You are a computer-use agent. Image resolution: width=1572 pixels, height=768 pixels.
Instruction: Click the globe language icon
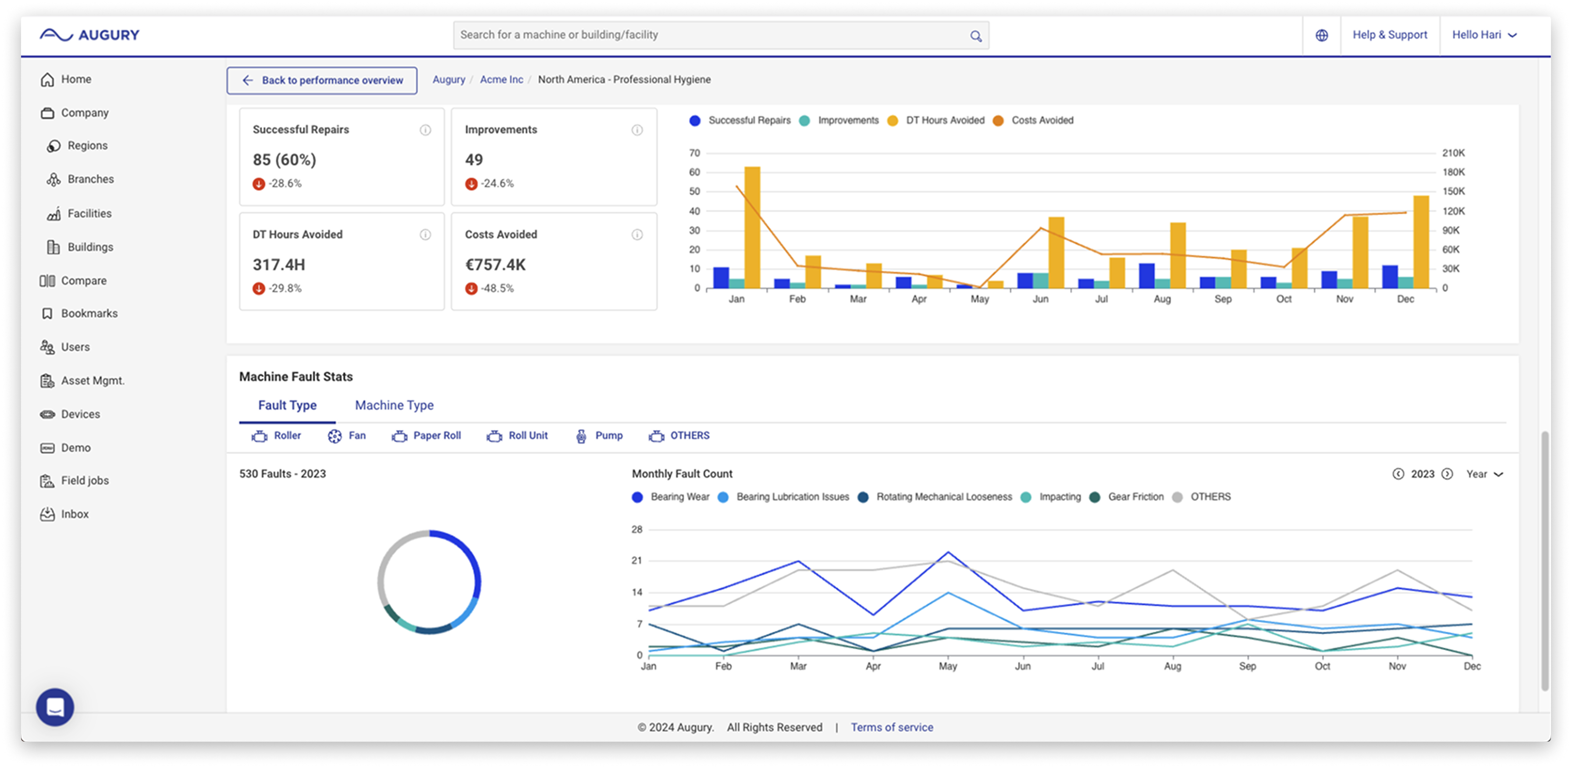click(x=1321, y=36)
